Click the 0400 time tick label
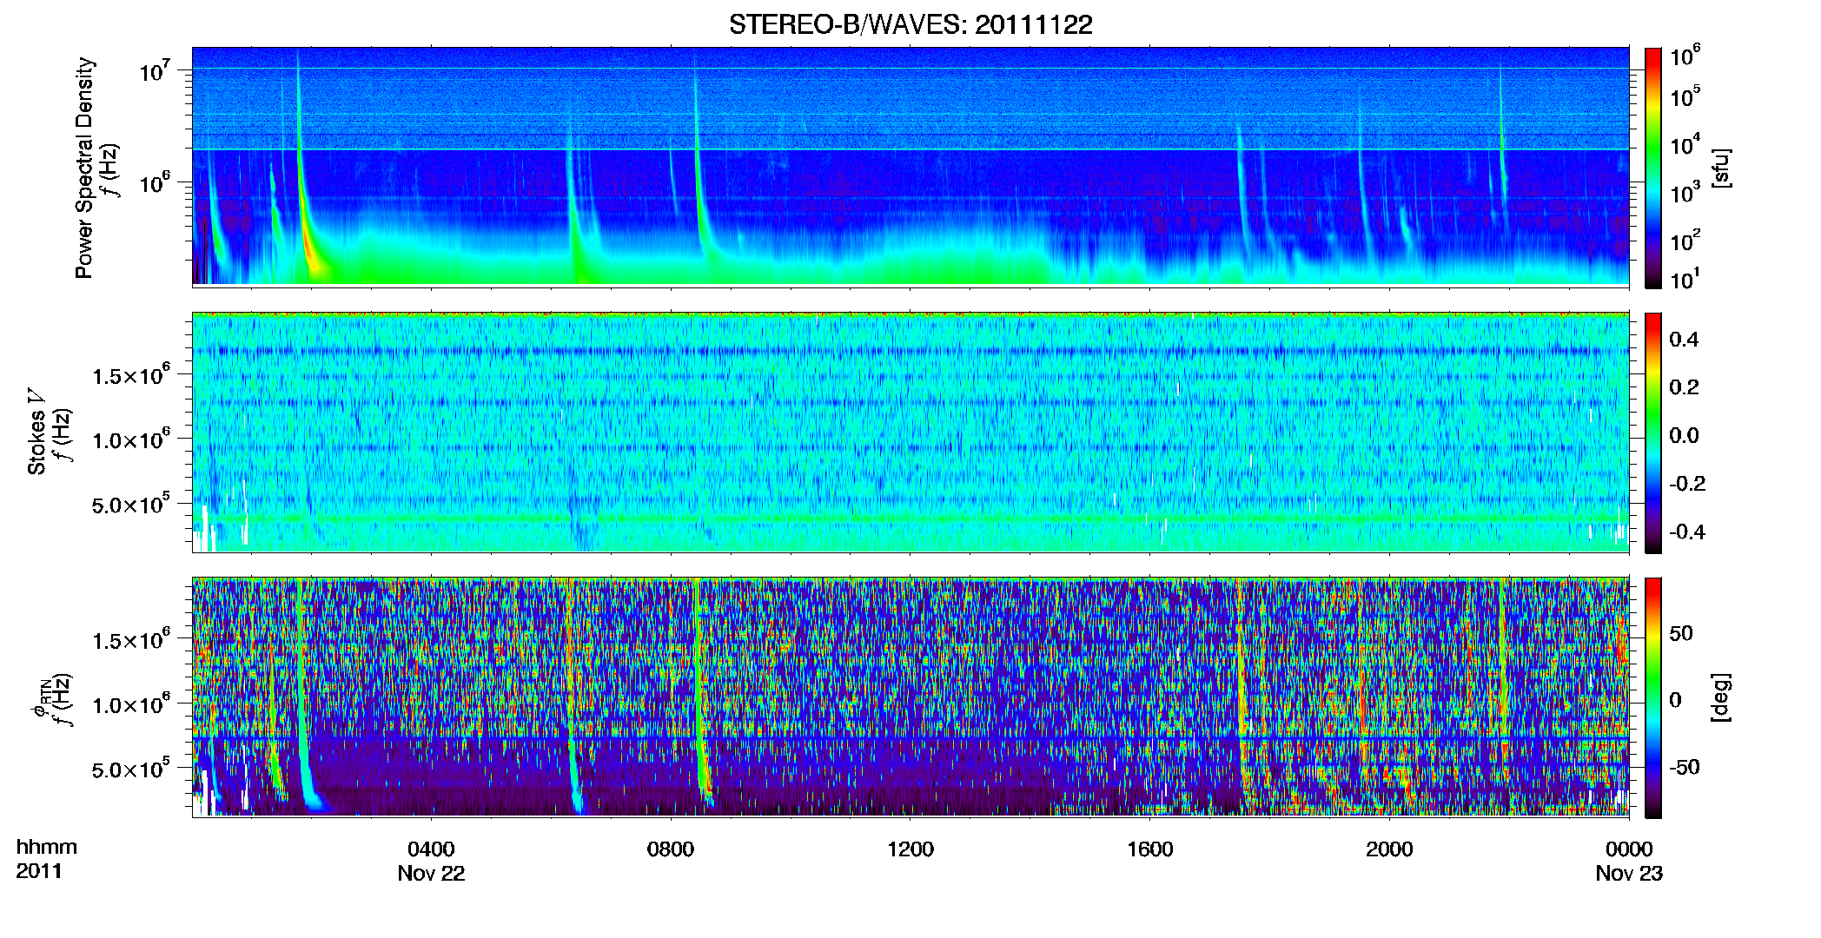This screenshot has height=938, width=1821. pos(431,849)
